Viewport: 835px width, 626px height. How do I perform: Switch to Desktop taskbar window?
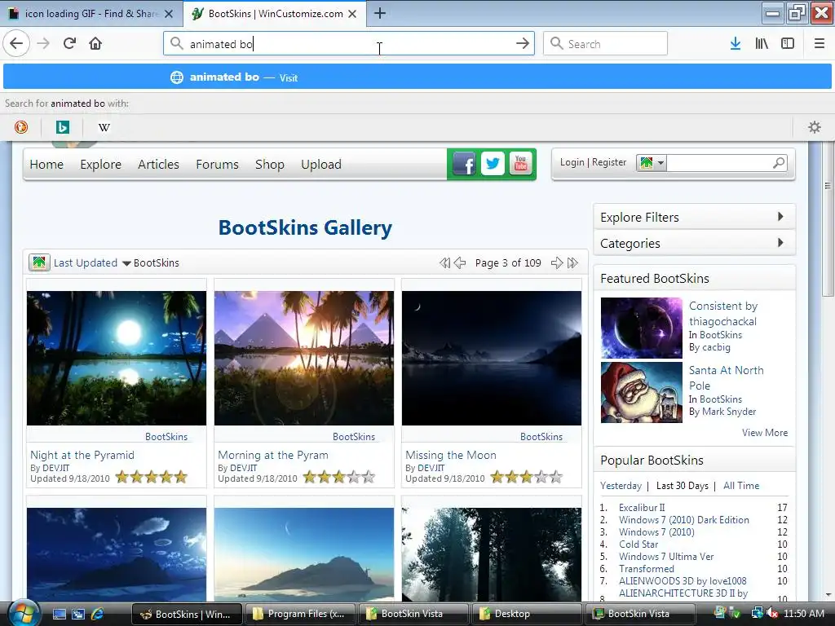pyautogui.click(x=526, y=614)
